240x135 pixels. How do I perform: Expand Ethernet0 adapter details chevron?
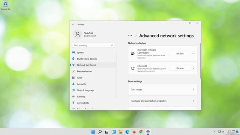click(193, 68)
